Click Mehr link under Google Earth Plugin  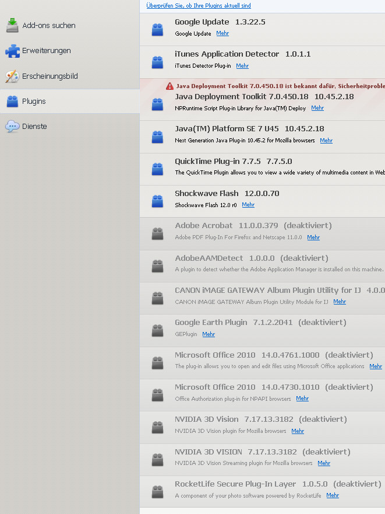209,334
